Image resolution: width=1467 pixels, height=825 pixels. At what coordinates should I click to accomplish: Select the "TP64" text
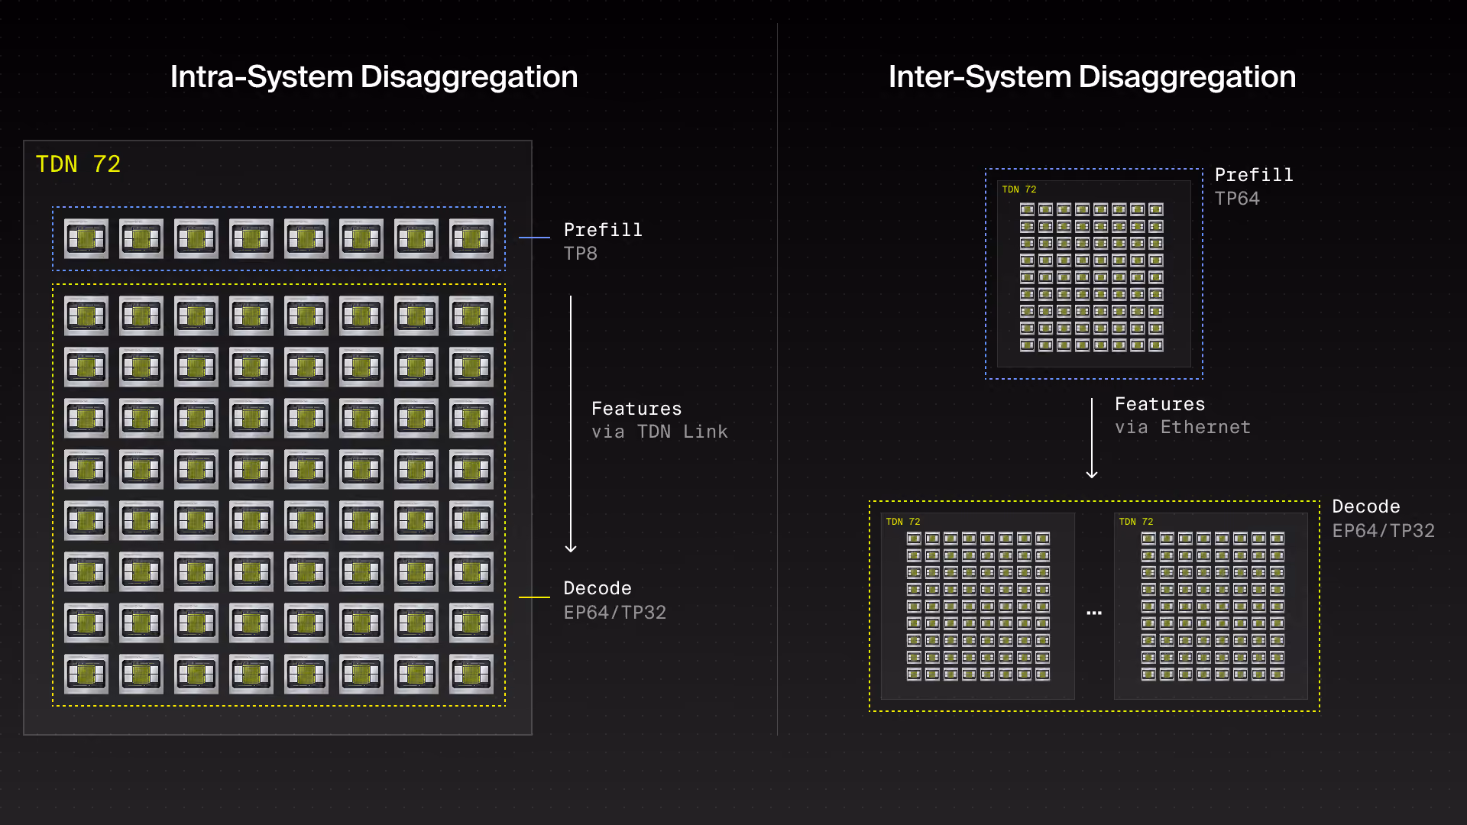1237,199
